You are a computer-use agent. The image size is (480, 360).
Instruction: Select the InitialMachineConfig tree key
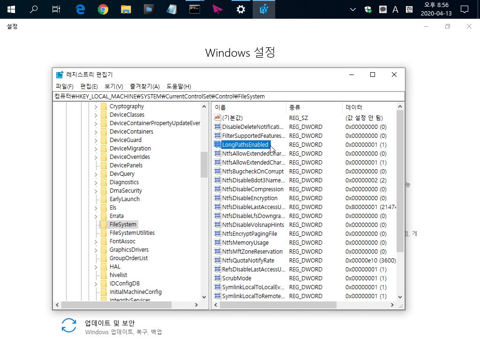tap(135, 292)
